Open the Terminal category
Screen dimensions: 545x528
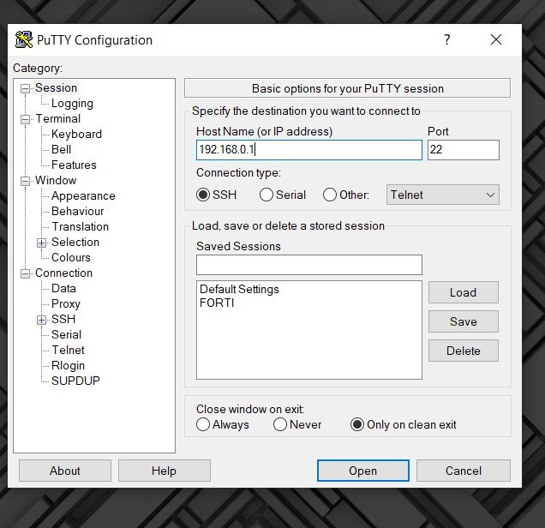pos(58,118)
